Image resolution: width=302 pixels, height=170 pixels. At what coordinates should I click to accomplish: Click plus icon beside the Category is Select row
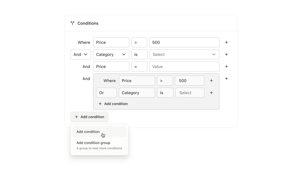point(226,54)
